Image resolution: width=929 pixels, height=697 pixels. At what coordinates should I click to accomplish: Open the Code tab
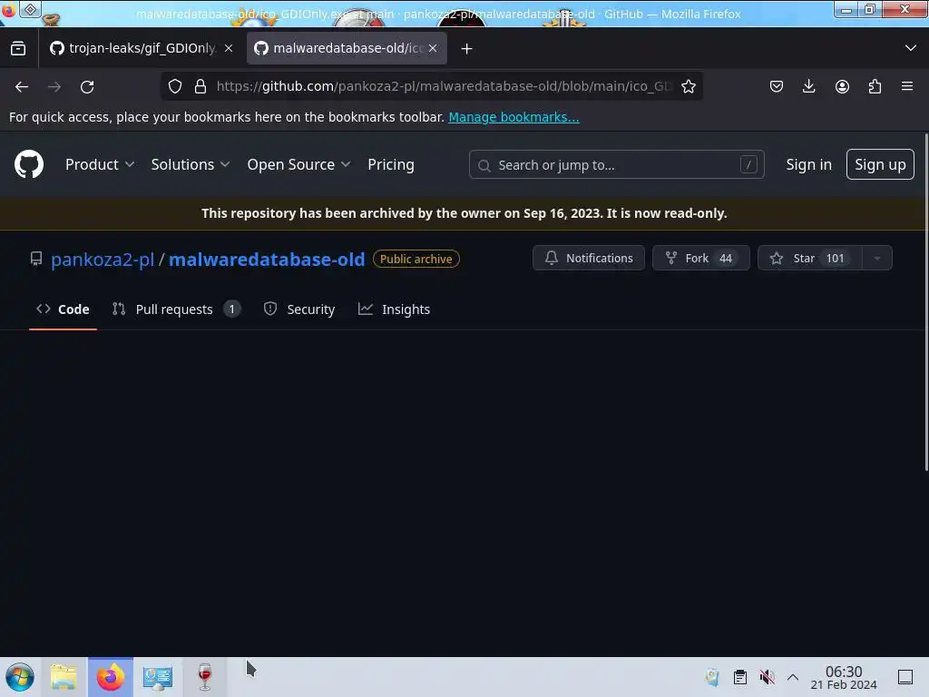click(63, 309)
